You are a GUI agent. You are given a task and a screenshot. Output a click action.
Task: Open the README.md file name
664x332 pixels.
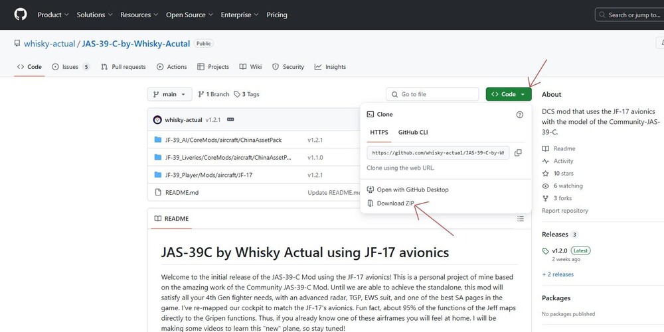coord(182,193)
